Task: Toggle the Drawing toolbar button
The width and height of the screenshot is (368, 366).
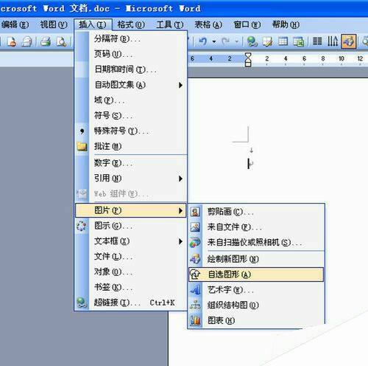Action: pos(349,41)
